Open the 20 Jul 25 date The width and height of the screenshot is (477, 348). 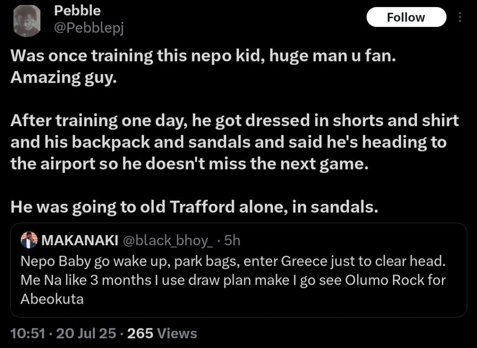coord(86,333)
